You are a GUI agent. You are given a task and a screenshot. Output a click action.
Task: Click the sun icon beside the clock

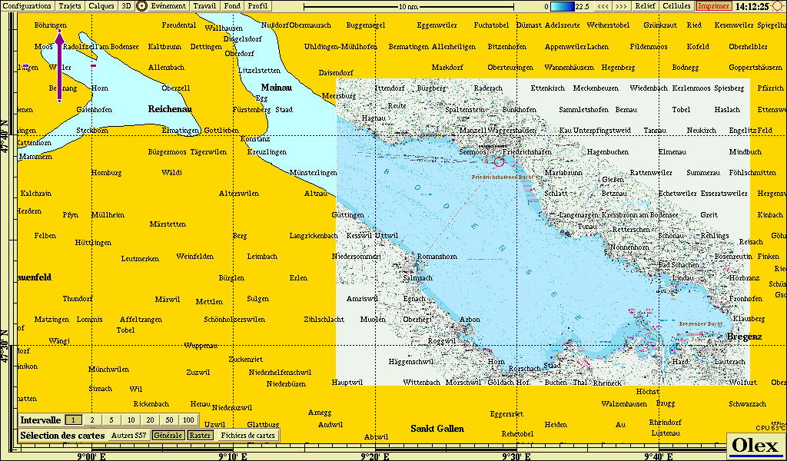tap(778, 6)
